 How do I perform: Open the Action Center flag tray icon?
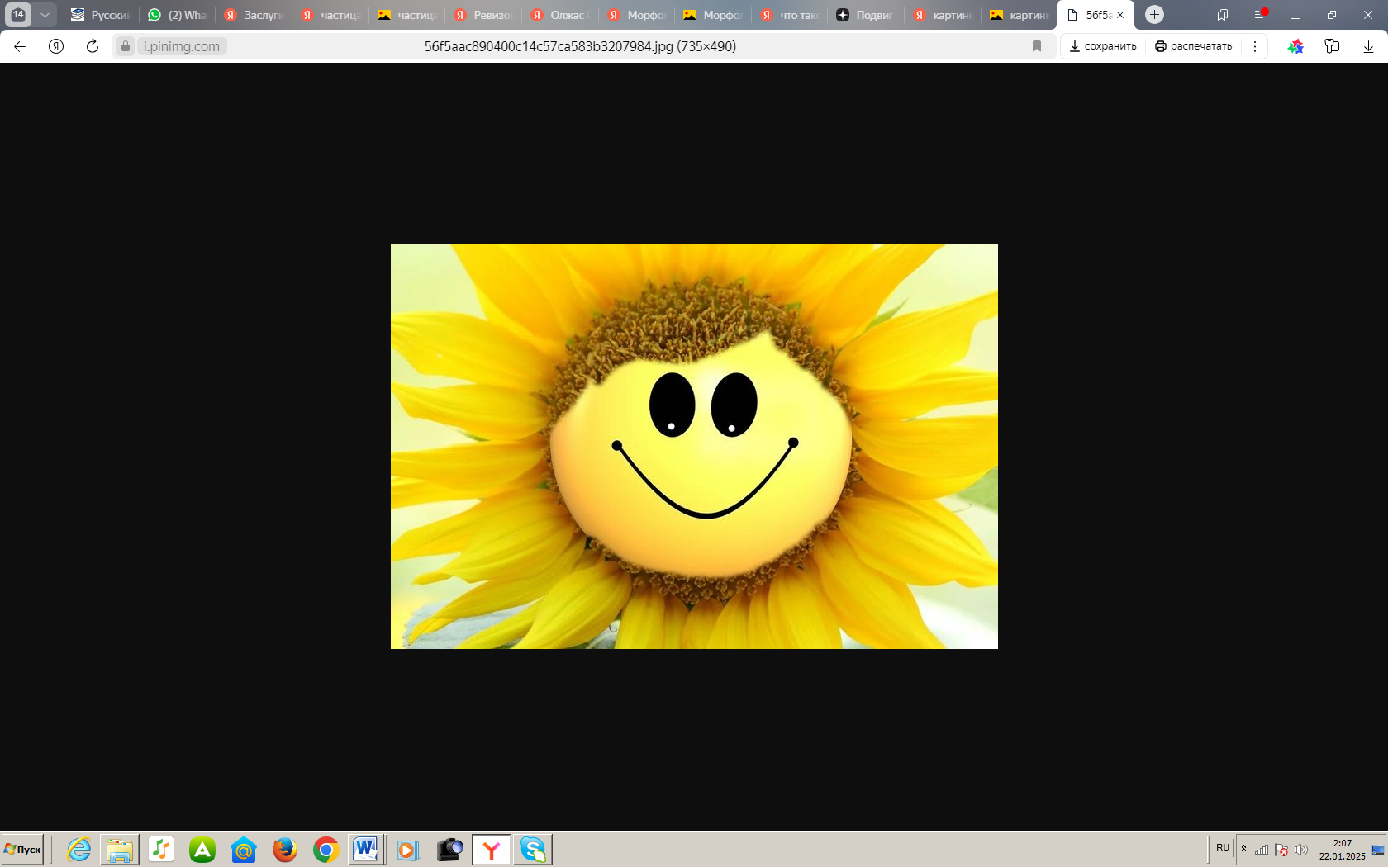tap(1281, 850)
